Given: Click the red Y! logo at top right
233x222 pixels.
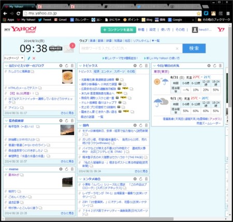Looking at the screenshot, I should [x=221, y=30].
